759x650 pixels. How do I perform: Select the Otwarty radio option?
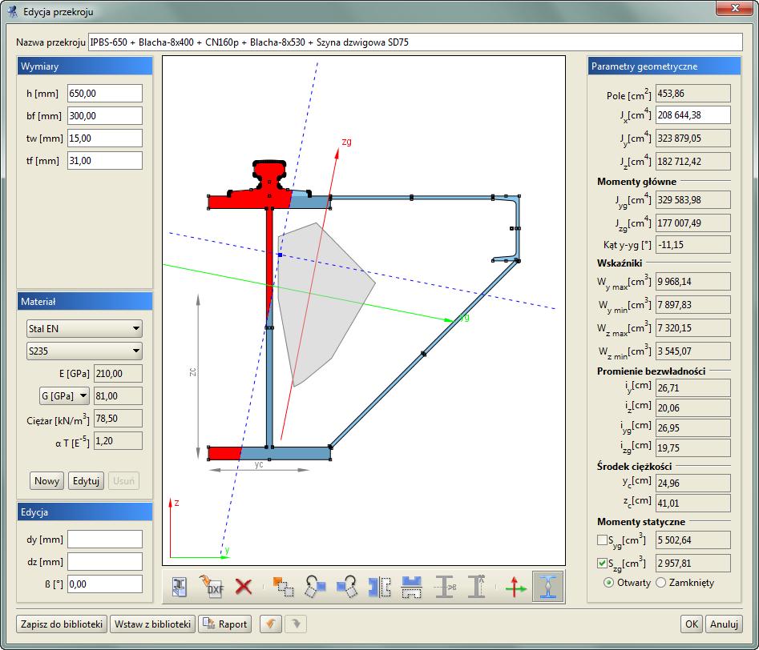pos(608,583)
